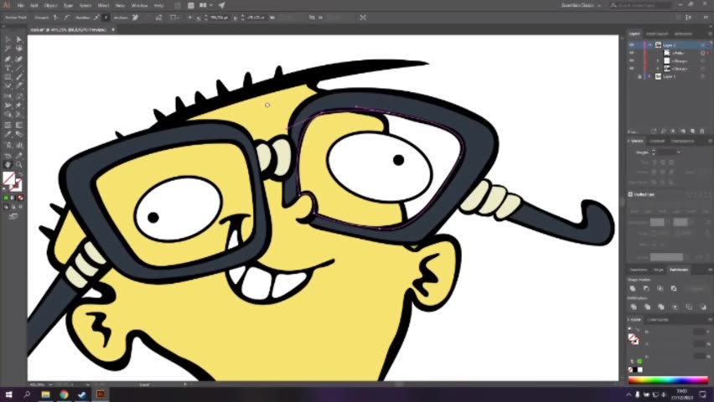The image size is (714, 402).
Task: Collapse Layer 2 using its arrow
Action: tap(650, 45)
